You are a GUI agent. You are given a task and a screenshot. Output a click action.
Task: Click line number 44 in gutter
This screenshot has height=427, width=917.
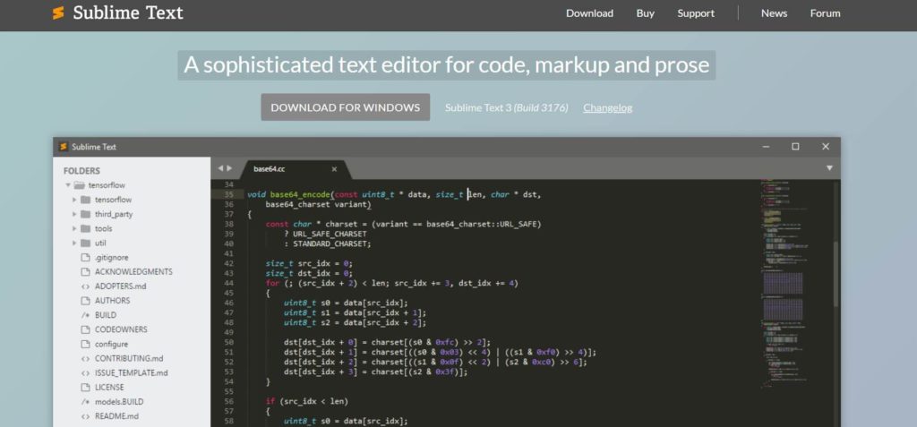tap(228, 283)
